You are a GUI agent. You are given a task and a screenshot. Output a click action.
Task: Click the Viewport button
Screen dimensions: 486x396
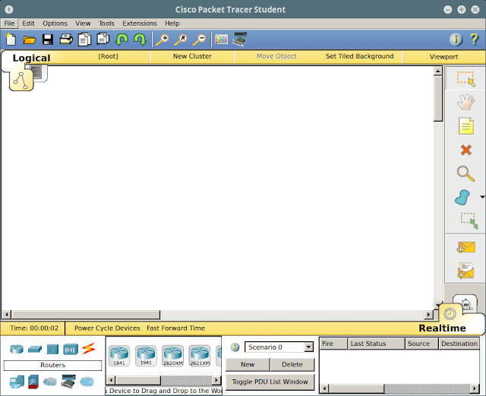[x=443, y=56]
